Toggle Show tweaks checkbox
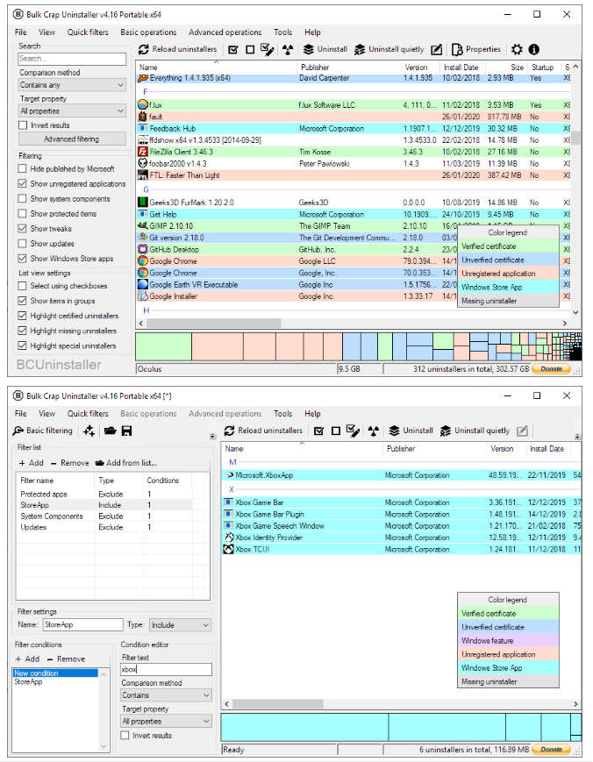This screenshot has height=762, width=593. pos(22,228)
